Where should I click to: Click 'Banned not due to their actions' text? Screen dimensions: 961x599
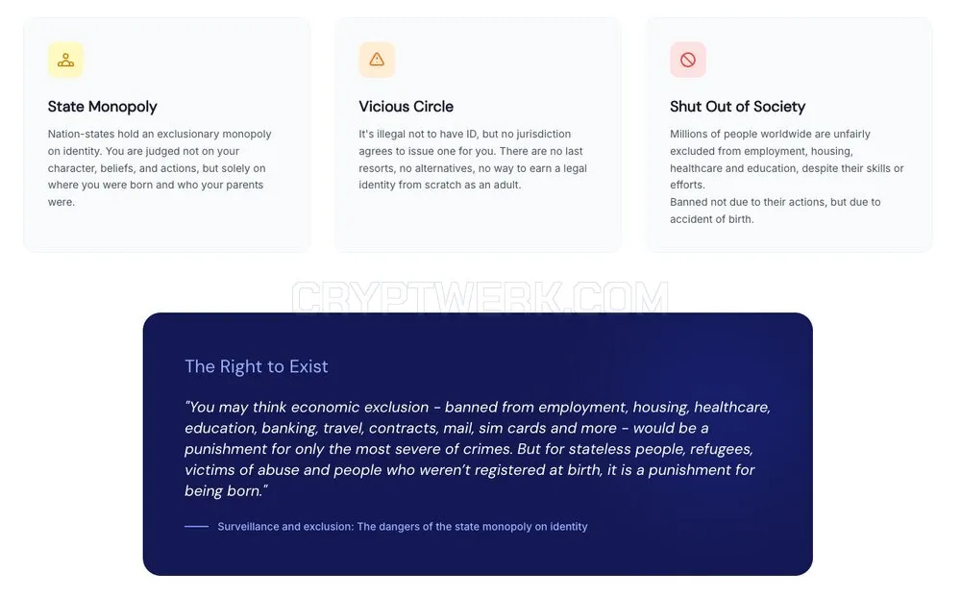(775, 211)
